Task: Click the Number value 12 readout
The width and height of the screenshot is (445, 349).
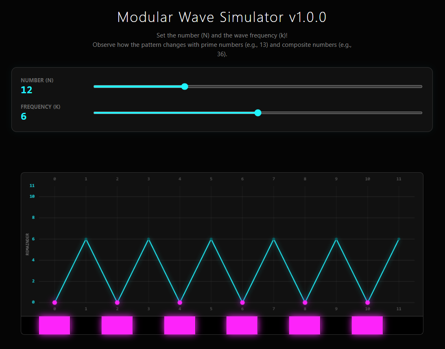Action: [26, 90]
